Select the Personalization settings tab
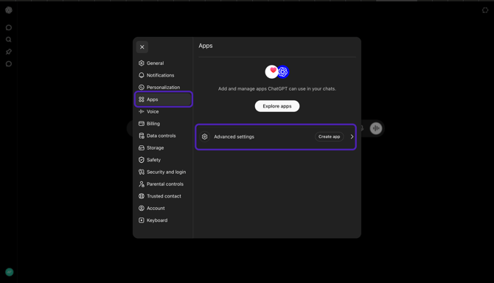 pyautogui.click(x=164, y=87)
